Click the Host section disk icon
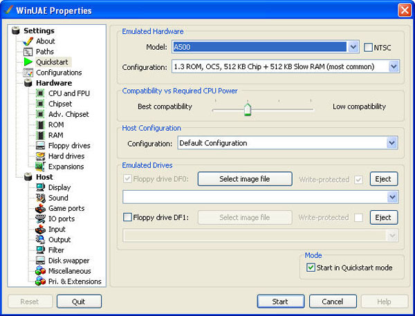415x316 pixels. [x=28, y=177]
